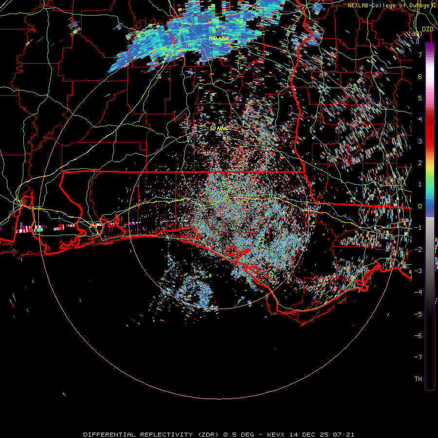
Task: Select the -1 dB scale tick label
Action: tap(418, 228)
